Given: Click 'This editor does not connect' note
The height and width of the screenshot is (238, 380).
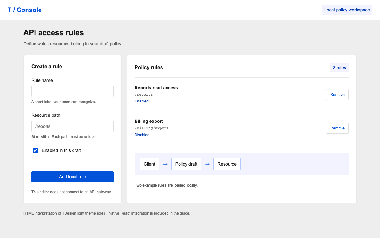Looking at the screenshot, I should tap(71, 192).
